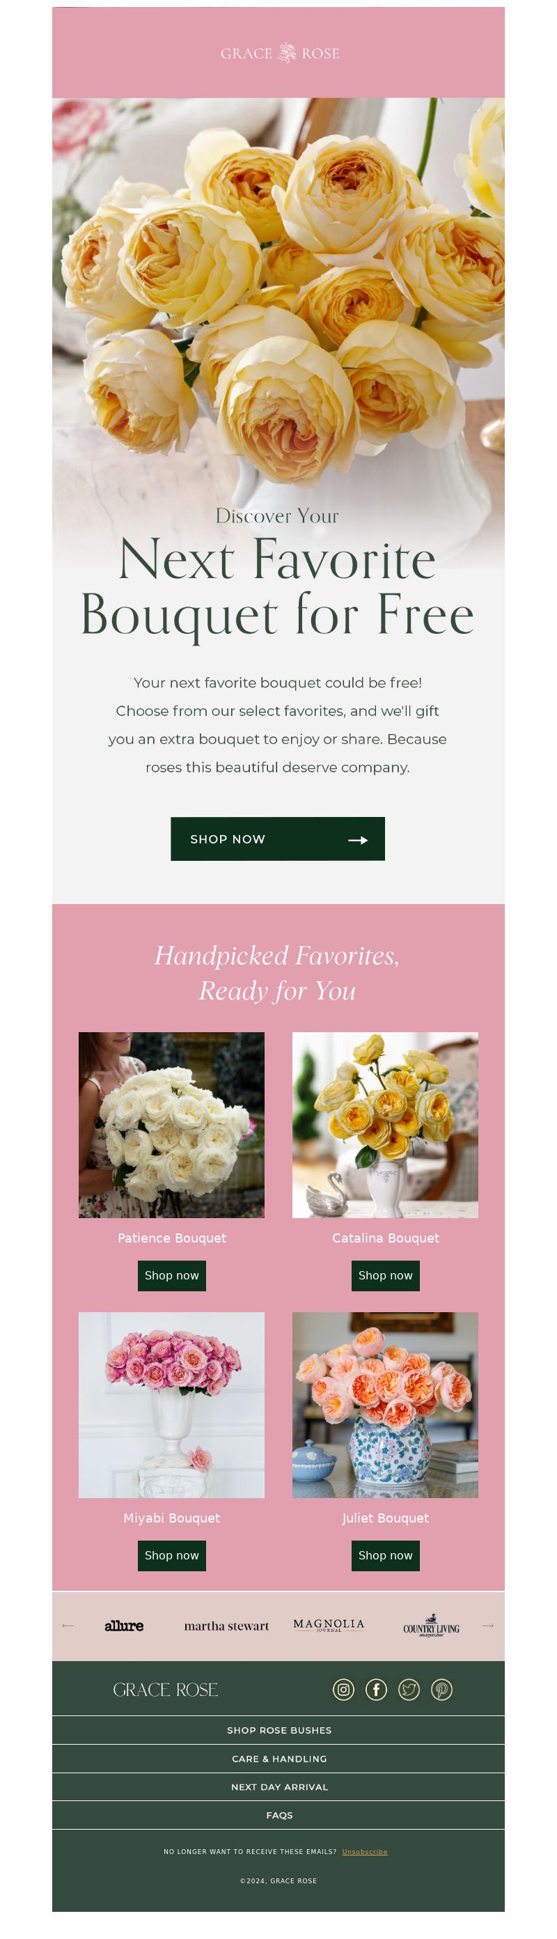
Task: Open the Shop Rose Bushes footer link
Action: (x=278, y=1730)
